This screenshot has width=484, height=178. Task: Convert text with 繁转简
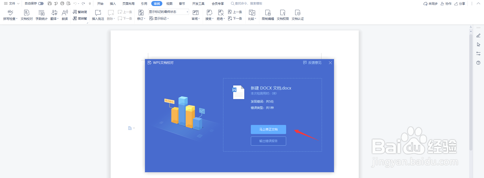point(80,12)
